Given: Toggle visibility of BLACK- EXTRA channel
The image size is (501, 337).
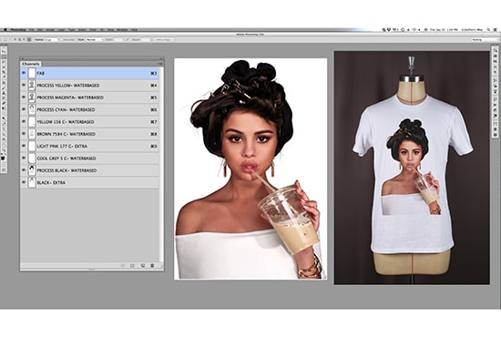Looking at the screenshot, I should 24,182.
